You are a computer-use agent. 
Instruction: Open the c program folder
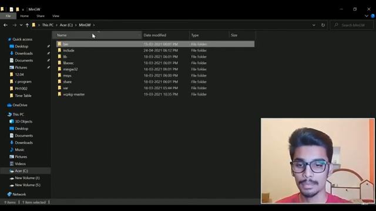pyautogui.click(x=23, y=81)
